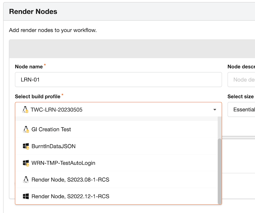Click the Windows icon beside WRN-TMP-TestAutoLogin
Image resolution: width=255 pixels, height=213 pixels.
26,163
